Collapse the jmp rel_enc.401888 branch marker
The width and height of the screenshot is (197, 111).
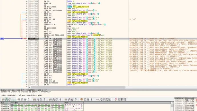click(42, 12)
